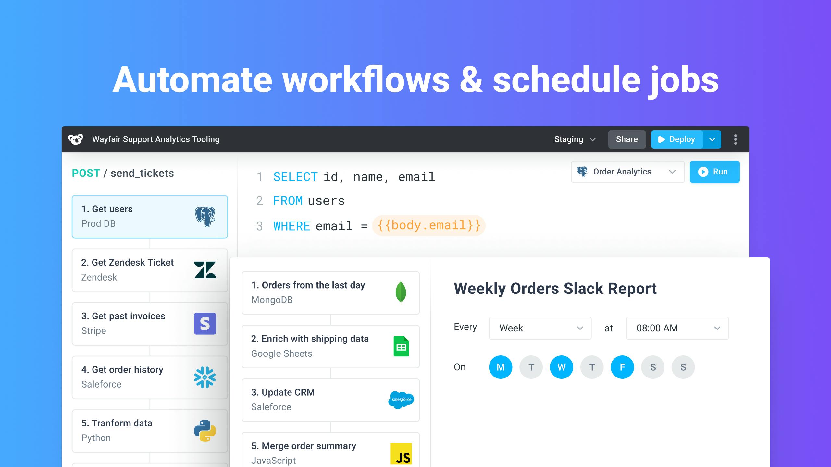
Task: Open the 08:00 AM time dropdown
Action: (677, 328)
